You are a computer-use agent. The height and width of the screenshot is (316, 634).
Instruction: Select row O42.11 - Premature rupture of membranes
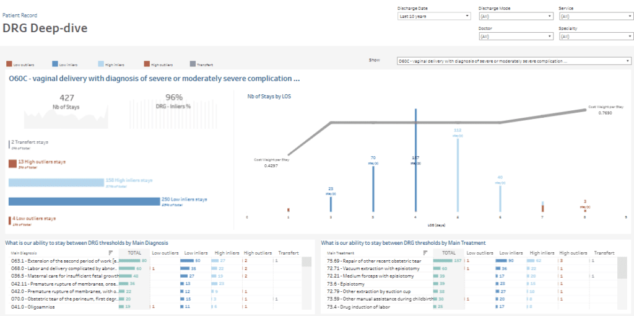pyautogui.click(x=64, y=284)
